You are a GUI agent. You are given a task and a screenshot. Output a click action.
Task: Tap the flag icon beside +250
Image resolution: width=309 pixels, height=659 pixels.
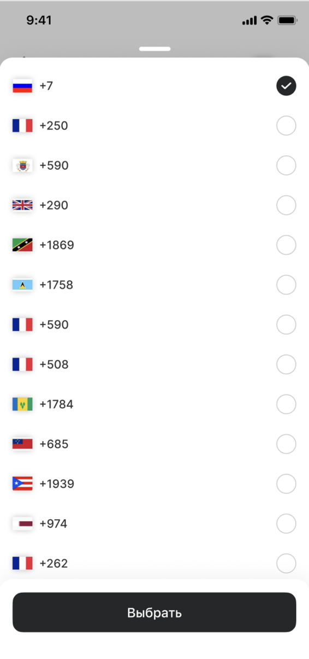click(22, 126)
